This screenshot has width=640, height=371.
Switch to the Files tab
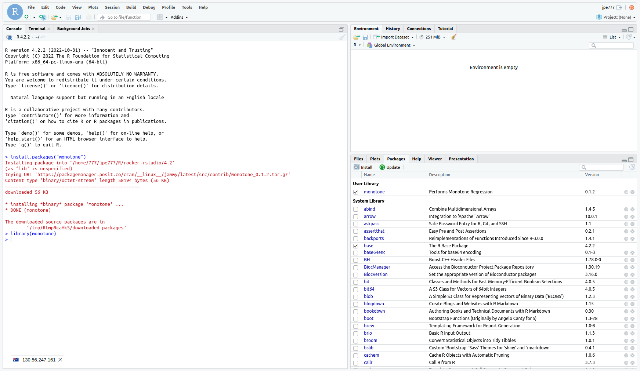point(358,159)
